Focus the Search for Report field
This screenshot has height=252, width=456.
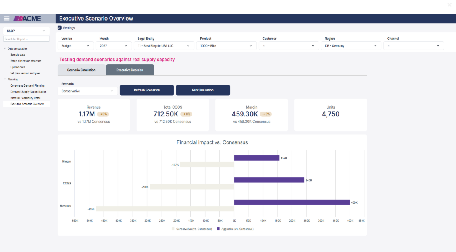pyautogui.click(x=26, y=39)
